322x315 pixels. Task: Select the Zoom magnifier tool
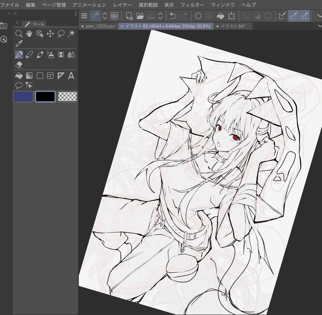19,34
